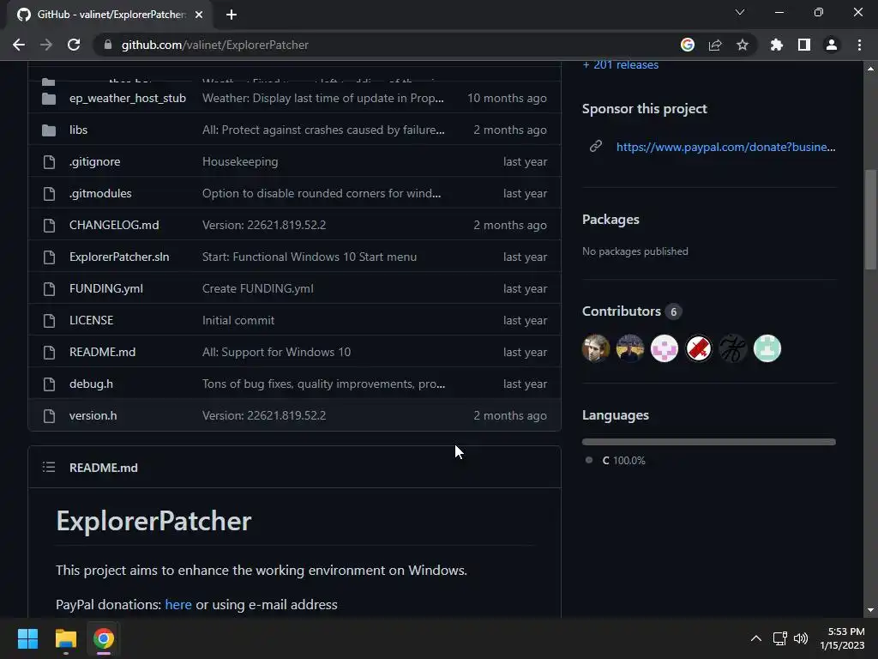Open the 'Housekeeping' commit message
This screenshot has height=659, width=878.
pyautogui.click(x=240, y=161)
